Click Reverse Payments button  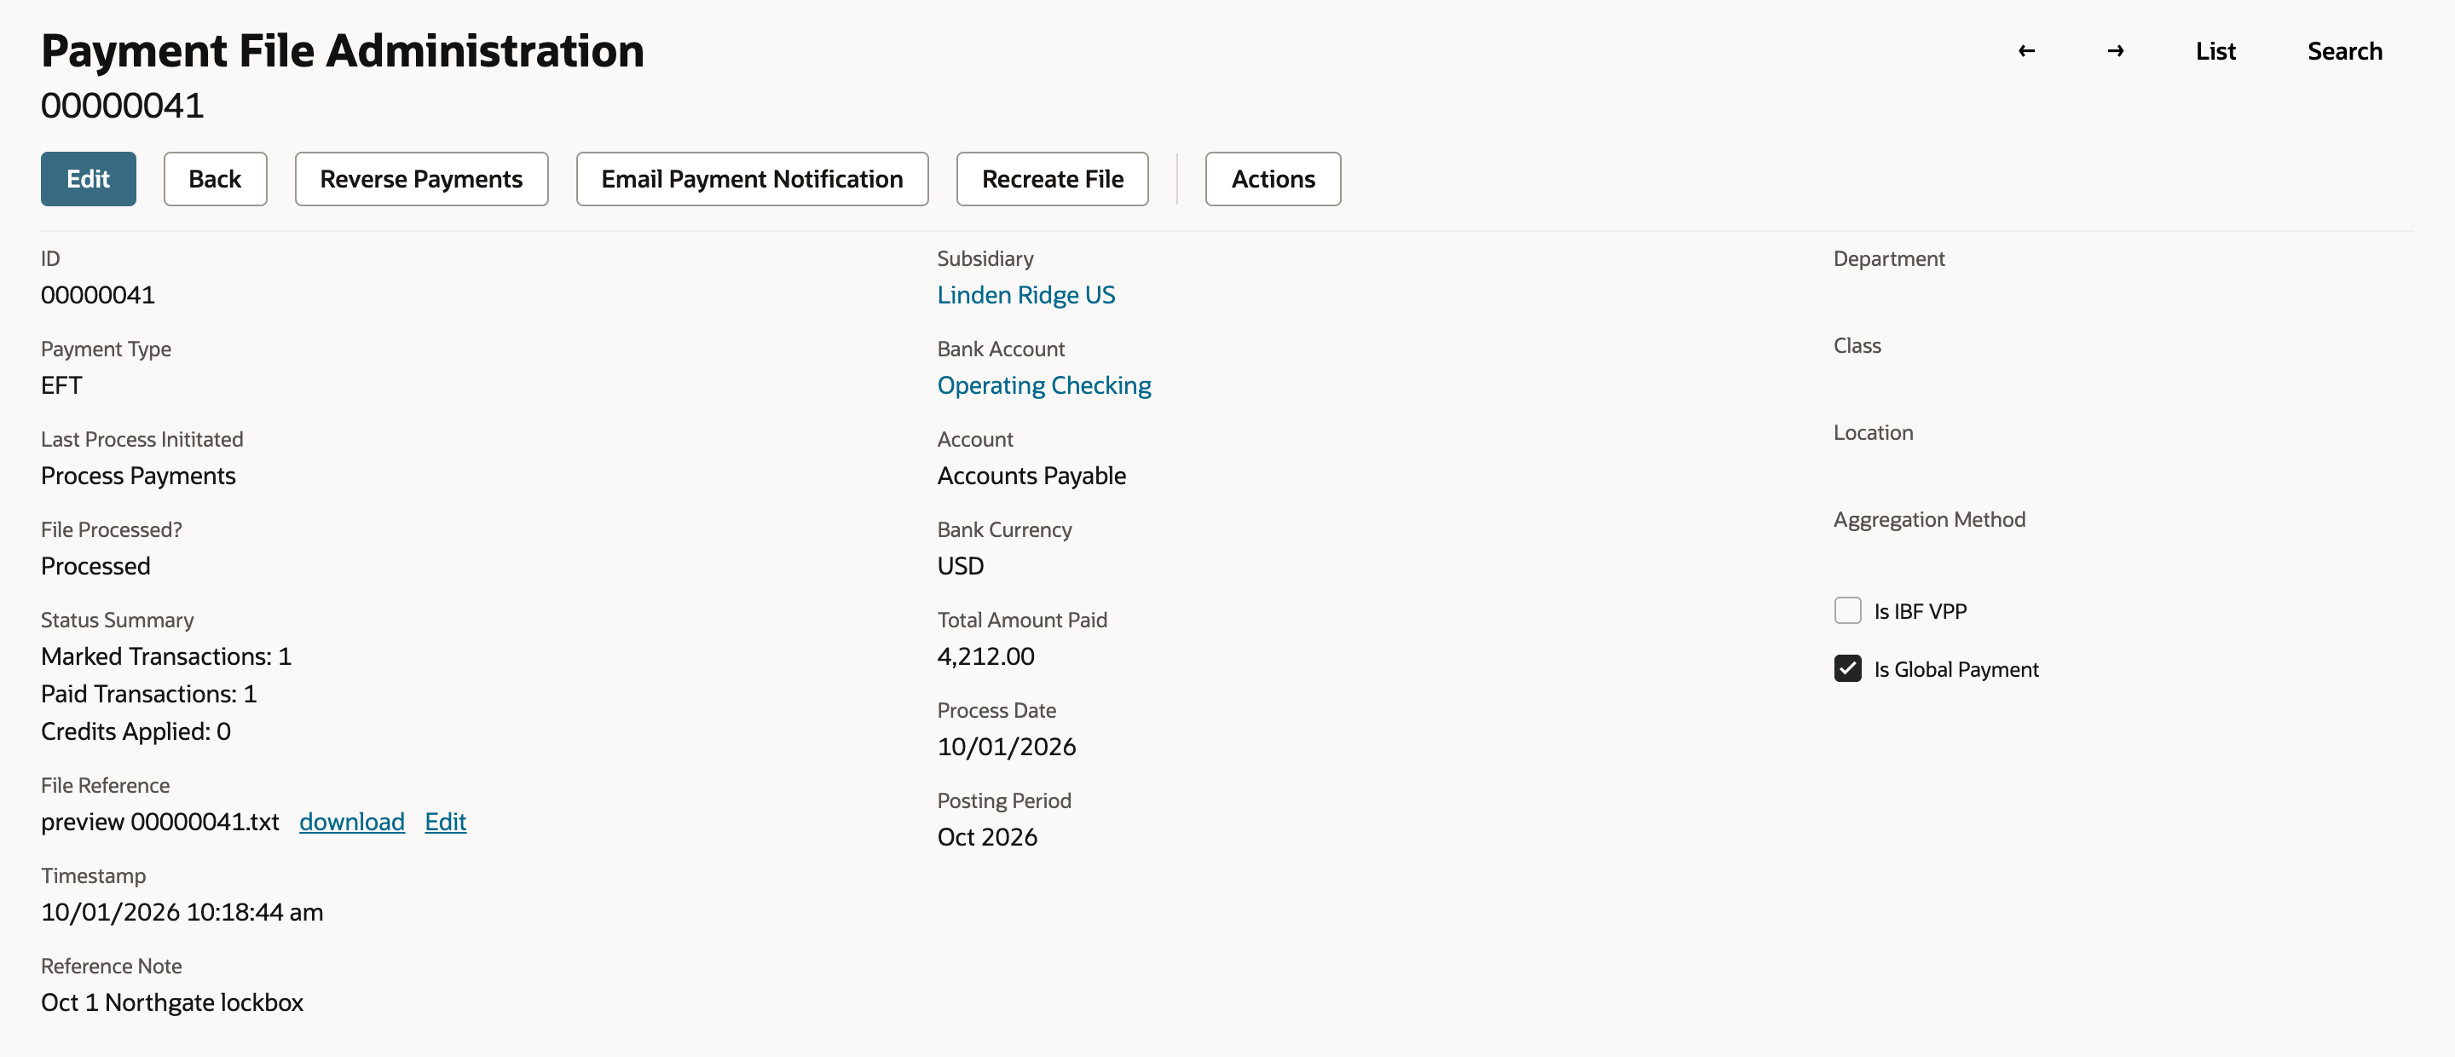(x=421, y=179)
